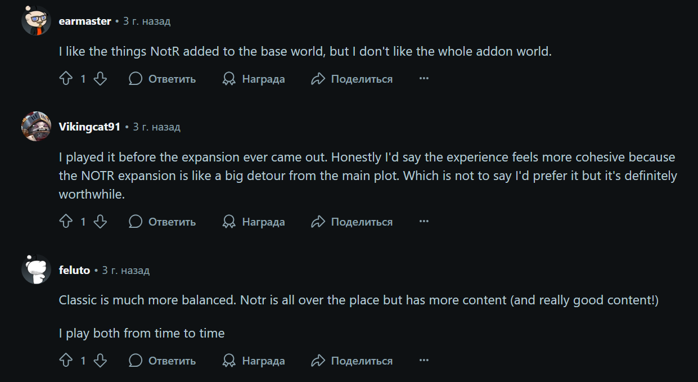Downvote earmaster's comment

pos(100,79)
